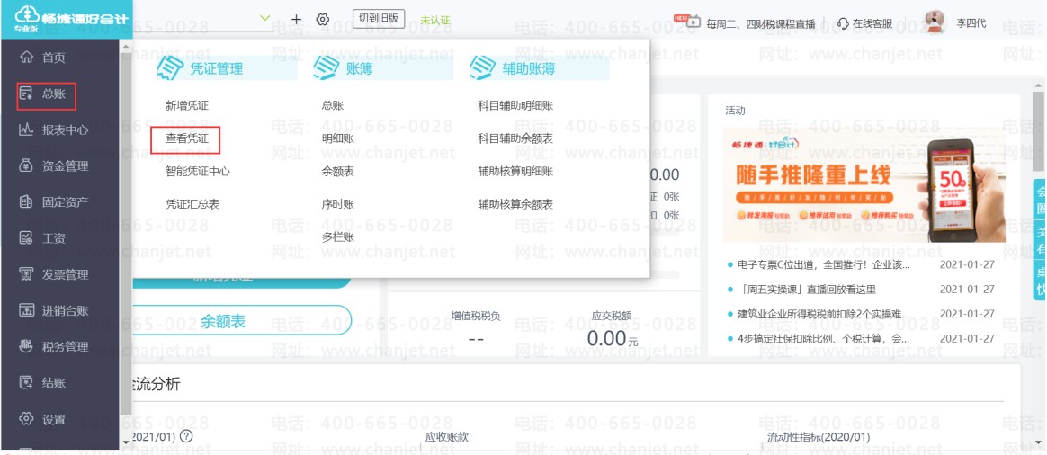The image size is (1047, 455).
Task: Select 总账 under 账簿
Action: (x=333, y=105)
